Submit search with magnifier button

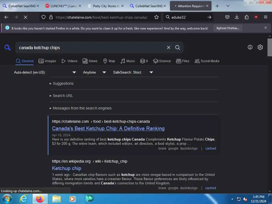[x=177, y=48]
